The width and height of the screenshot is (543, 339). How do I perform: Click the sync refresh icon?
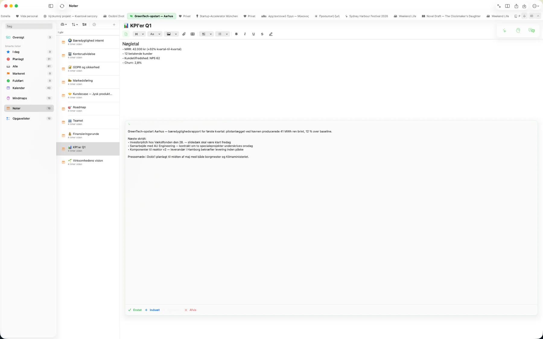click(62, 6)
